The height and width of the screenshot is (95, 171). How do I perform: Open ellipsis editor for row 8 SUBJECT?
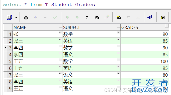pos(118,80)
